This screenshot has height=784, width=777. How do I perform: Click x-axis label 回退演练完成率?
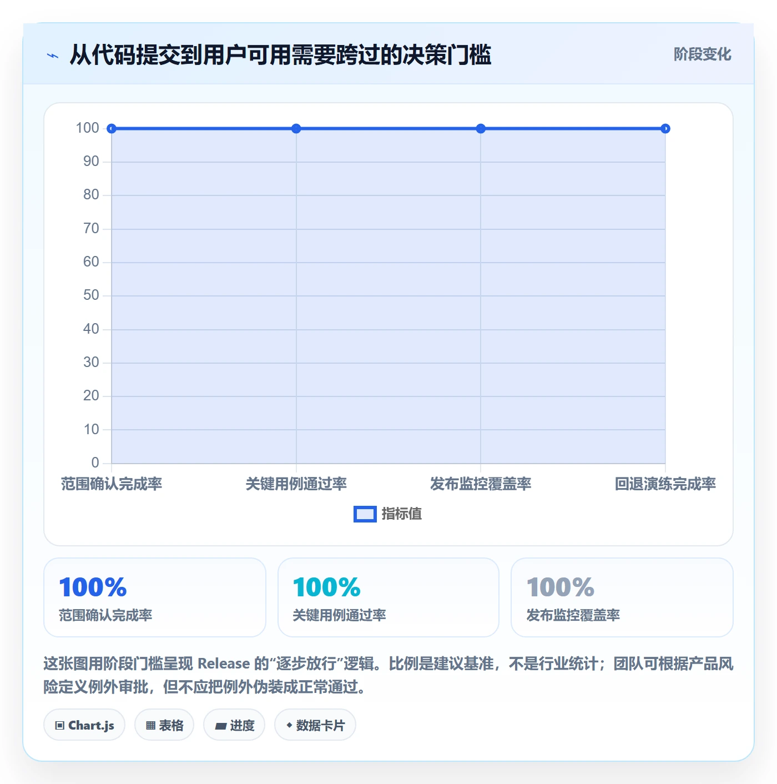tap(665, 484)
